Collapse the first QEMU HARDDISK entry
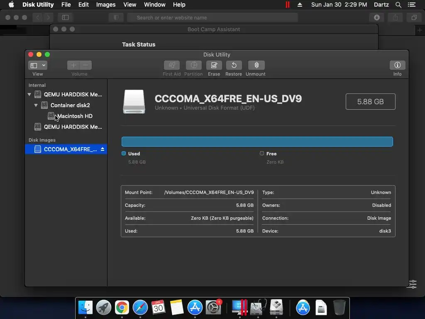425x319 pixels. coord(29,94)
